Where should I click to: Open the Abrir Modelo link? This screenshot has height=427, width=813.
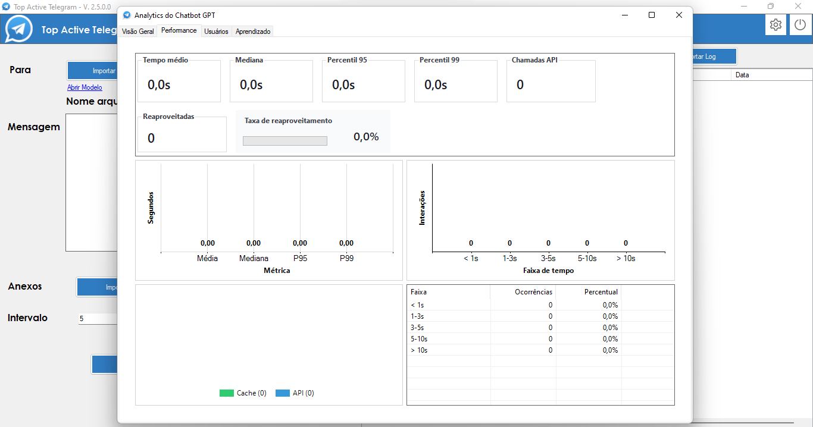pos(85,87)
